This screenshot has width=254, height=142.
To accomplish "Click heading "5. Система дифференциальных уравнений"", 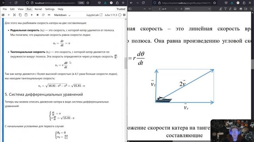I will click(x=44, y=94).
